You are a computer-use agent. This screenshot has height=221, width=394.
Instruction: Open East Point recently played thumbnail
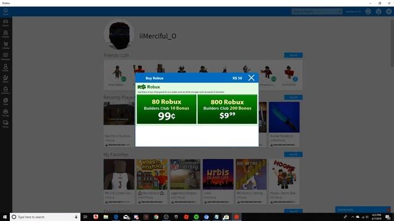[119, 114]
